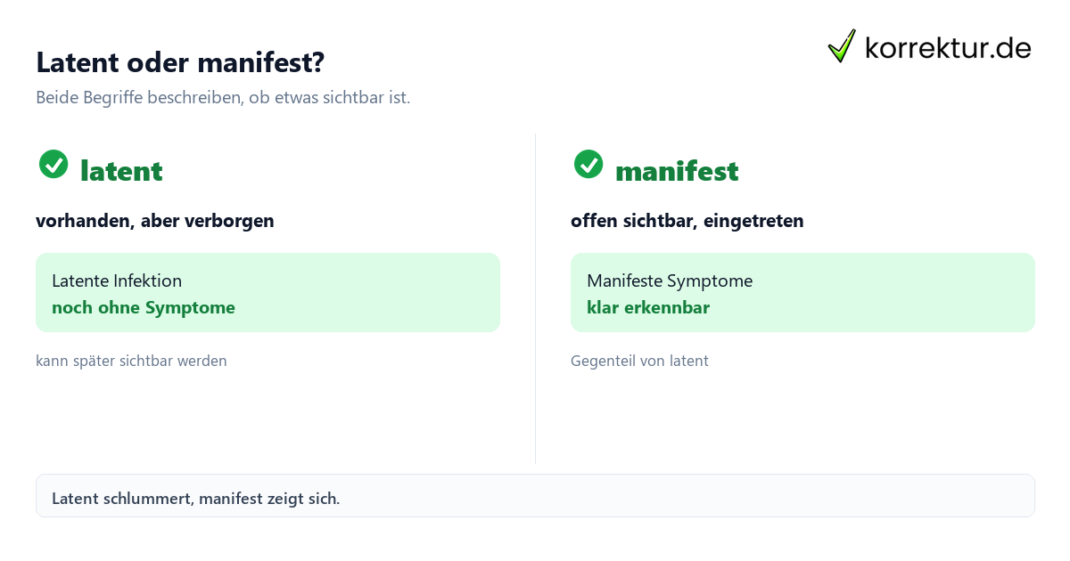This screenshot has width=1070, height=561.
Task: Click 'offen sichtbar, eingetreten' definition
Action: coord(687,220)
